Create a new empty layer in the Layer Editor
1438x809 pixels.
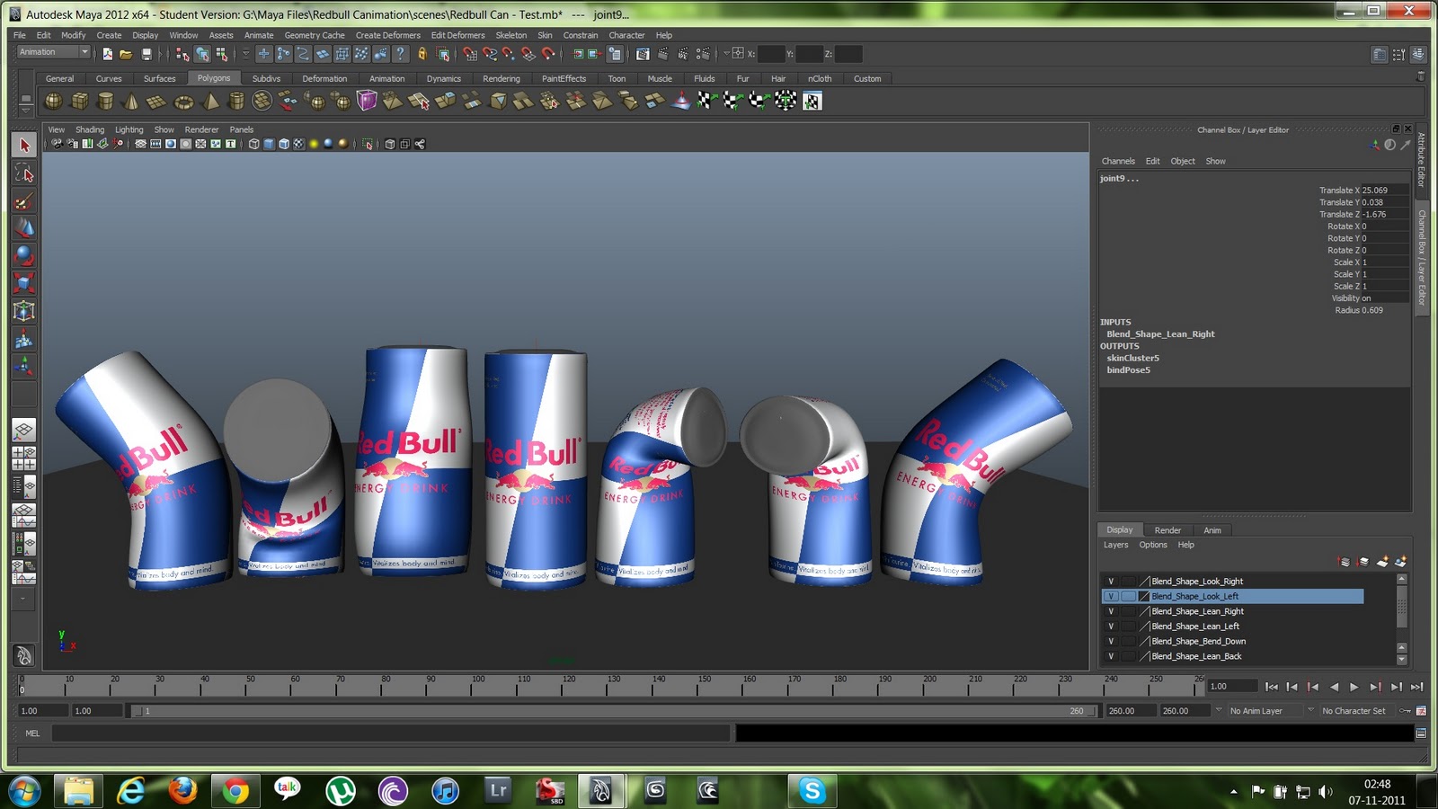pyautogui.click(x=1382, y=561)
